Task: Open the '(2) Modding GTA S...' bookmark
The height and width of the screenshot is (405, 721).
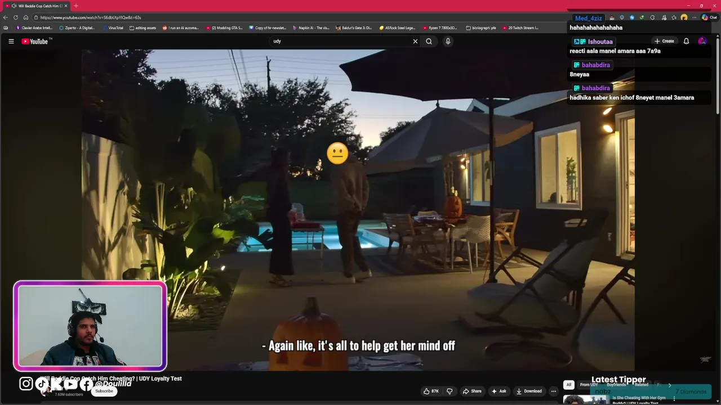Action: click(x=224, y=28)
